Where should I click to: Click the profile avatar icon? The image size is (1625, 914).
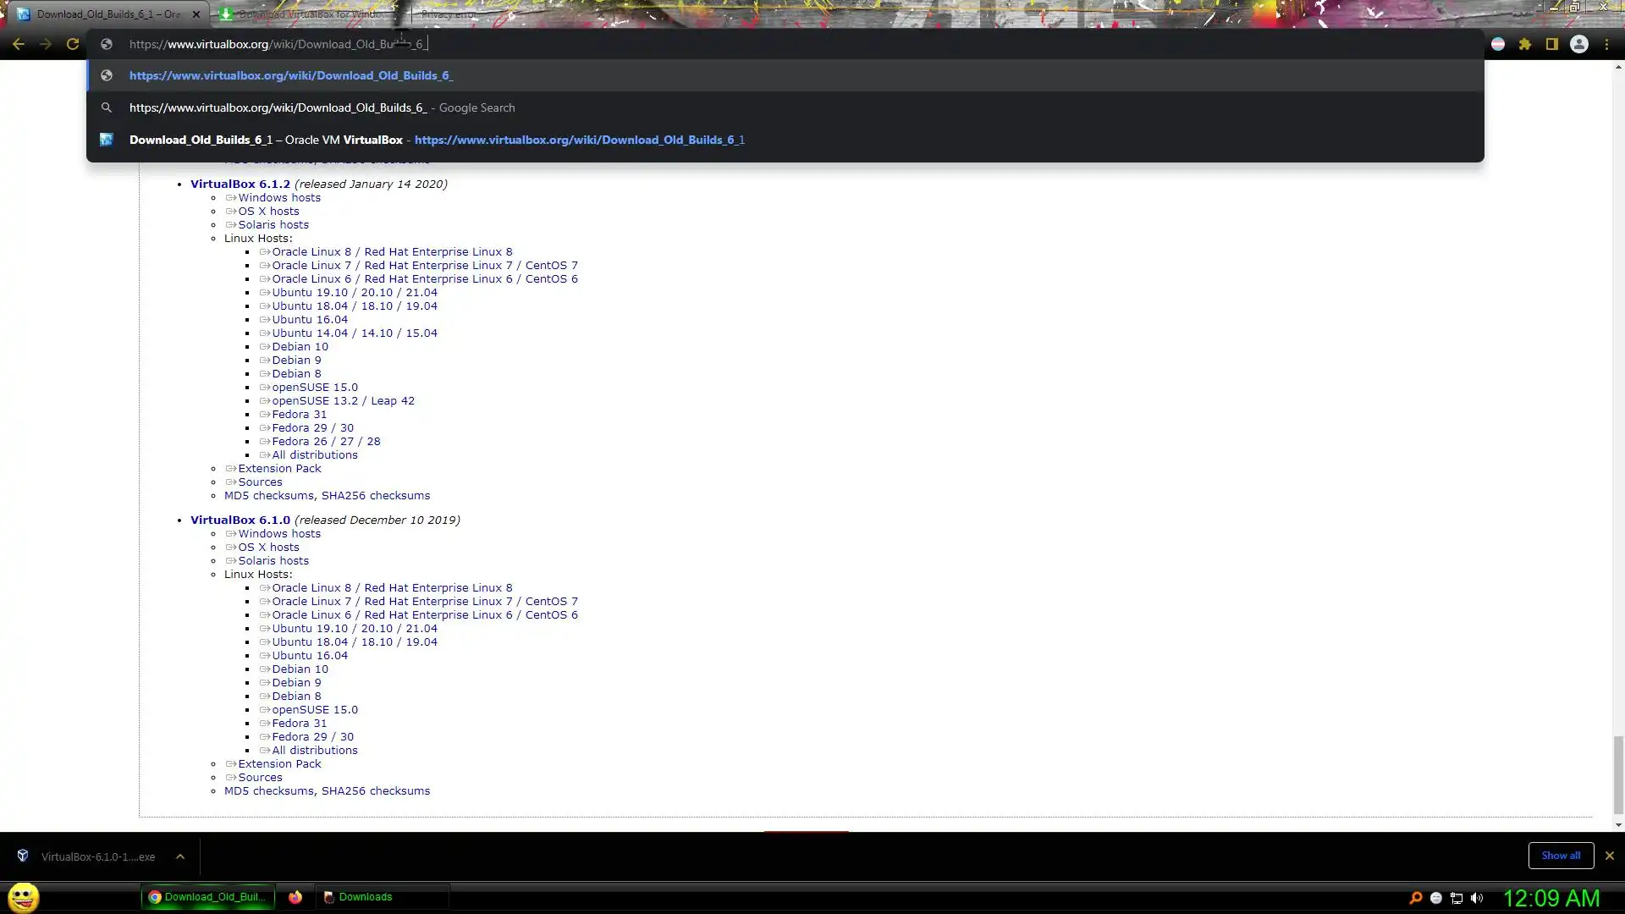(1578, 44)
